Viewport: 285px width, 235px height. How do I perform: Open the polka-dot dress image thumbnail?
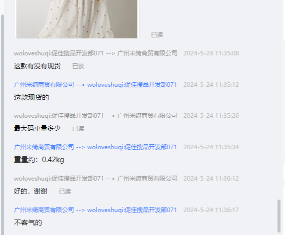point(76,19)
